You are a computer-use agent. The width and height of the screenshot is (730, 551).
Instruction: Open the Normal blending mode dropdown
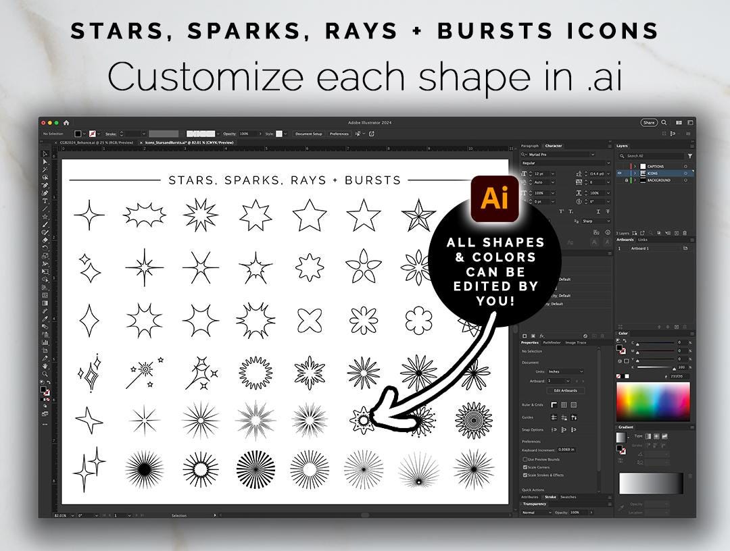pyautogui.click(x=535, y=511)
